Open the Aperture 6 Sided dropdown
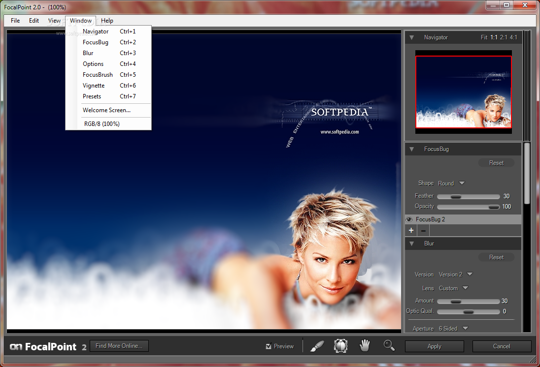Viewport: 540px width, 367px height. click(454, 329)
